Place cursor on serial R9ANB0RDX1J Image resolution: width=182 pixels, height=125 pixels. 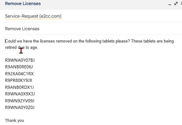[x=19, y=87]
